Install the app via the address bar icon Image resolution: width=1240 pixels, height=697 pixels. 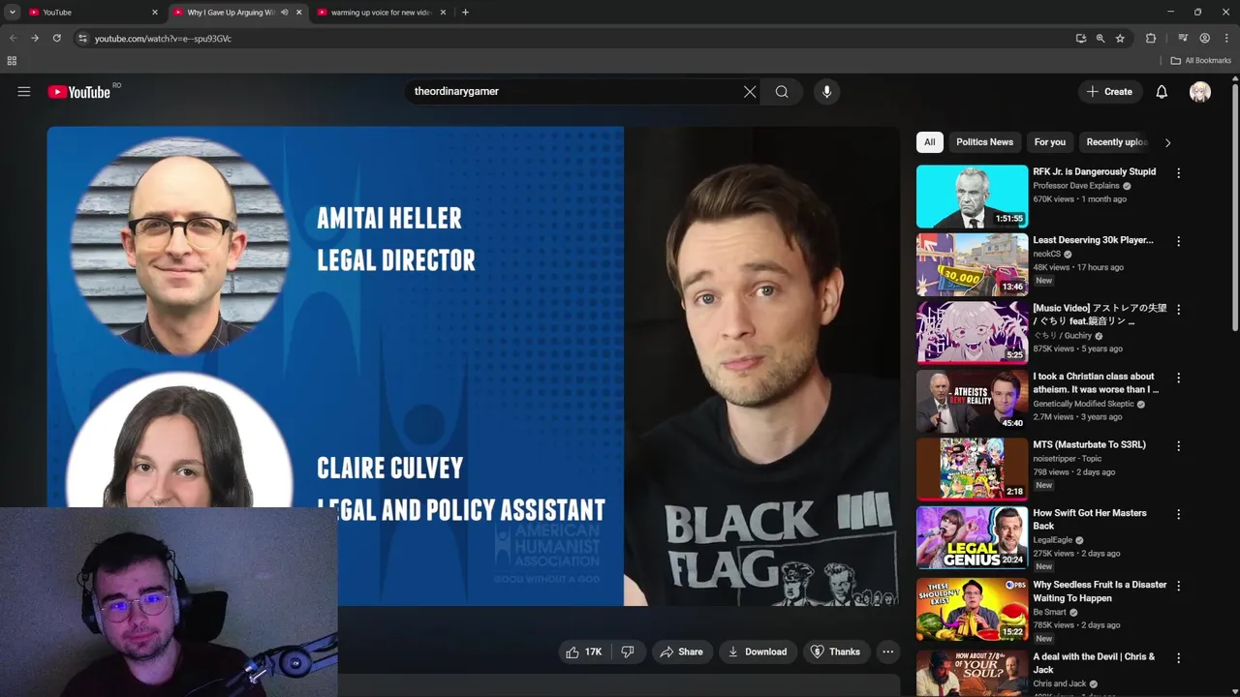(x=1081, y=38)
